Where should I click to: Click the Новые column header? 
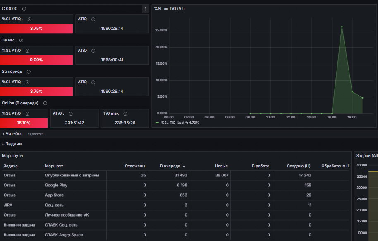coord(221,166)
